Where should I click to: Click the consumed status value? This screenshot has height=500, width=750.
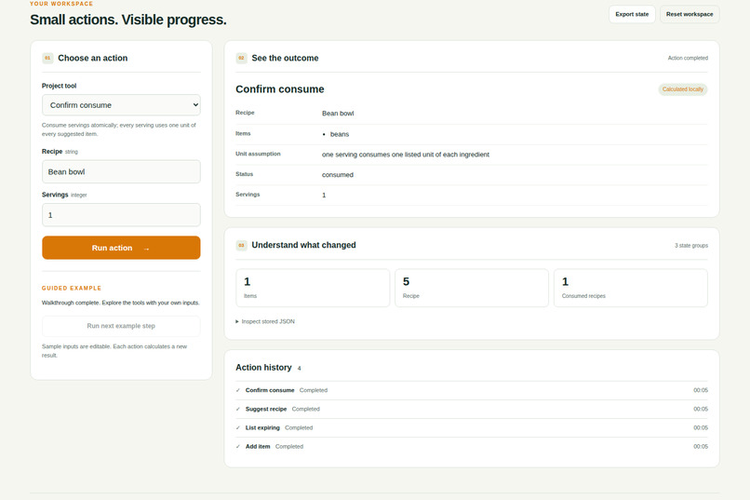point(338,175)
